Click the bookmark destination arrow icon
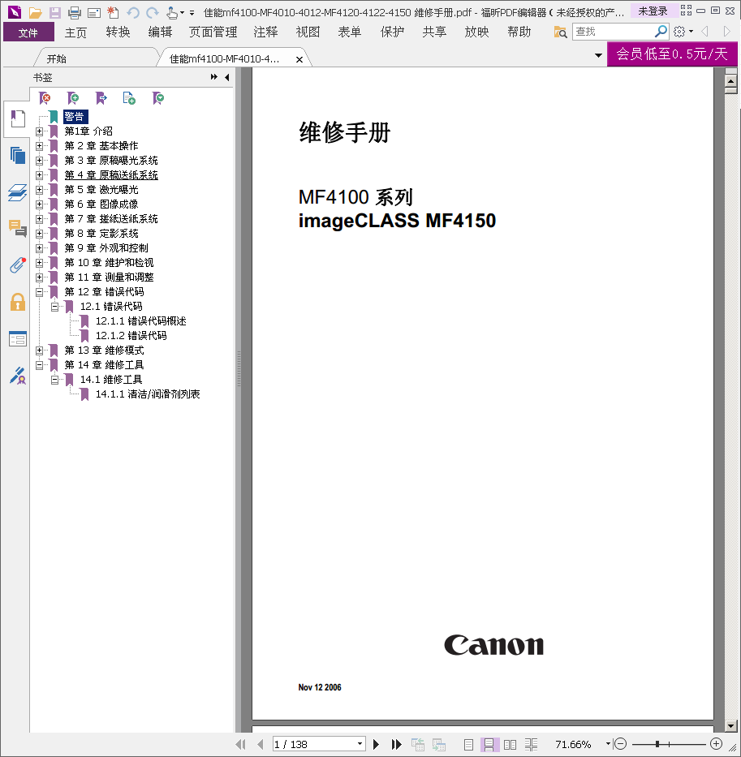 101,98
